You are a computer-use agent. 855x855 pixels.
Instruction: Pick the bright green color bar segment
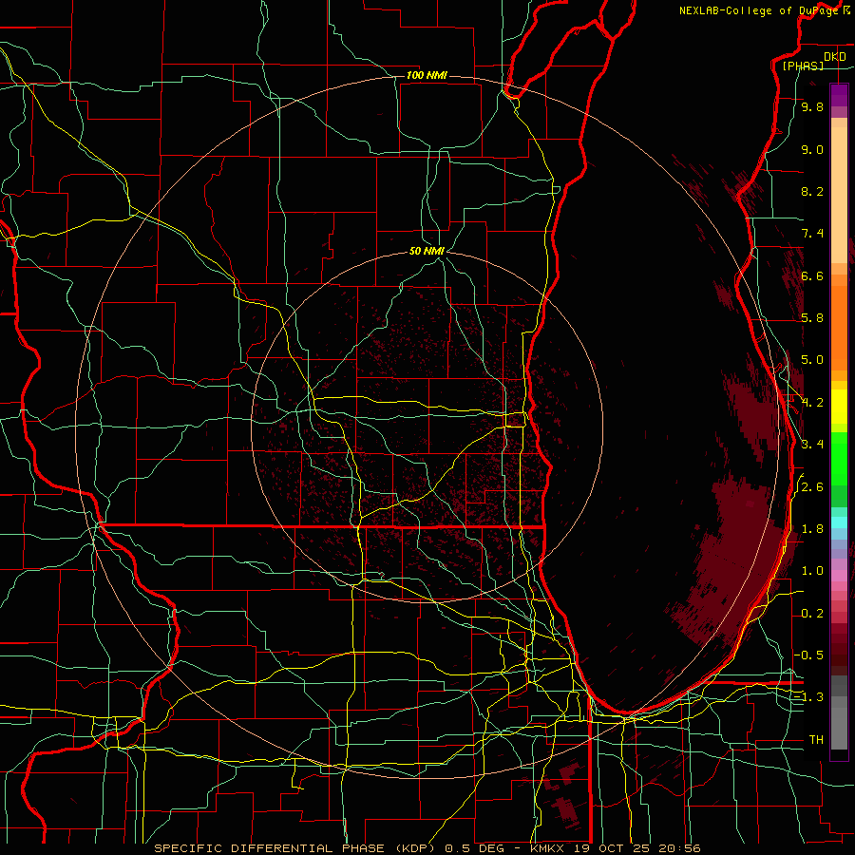coord(839,459)
